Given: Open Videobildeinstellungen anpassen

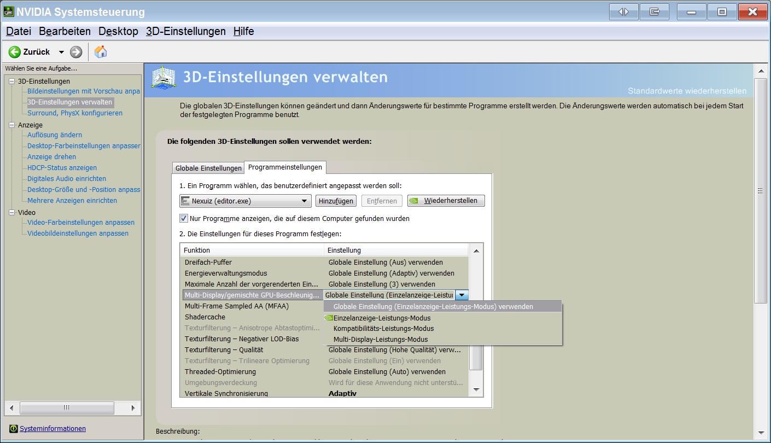Looking at the screenshot, I should click(78, 234).
